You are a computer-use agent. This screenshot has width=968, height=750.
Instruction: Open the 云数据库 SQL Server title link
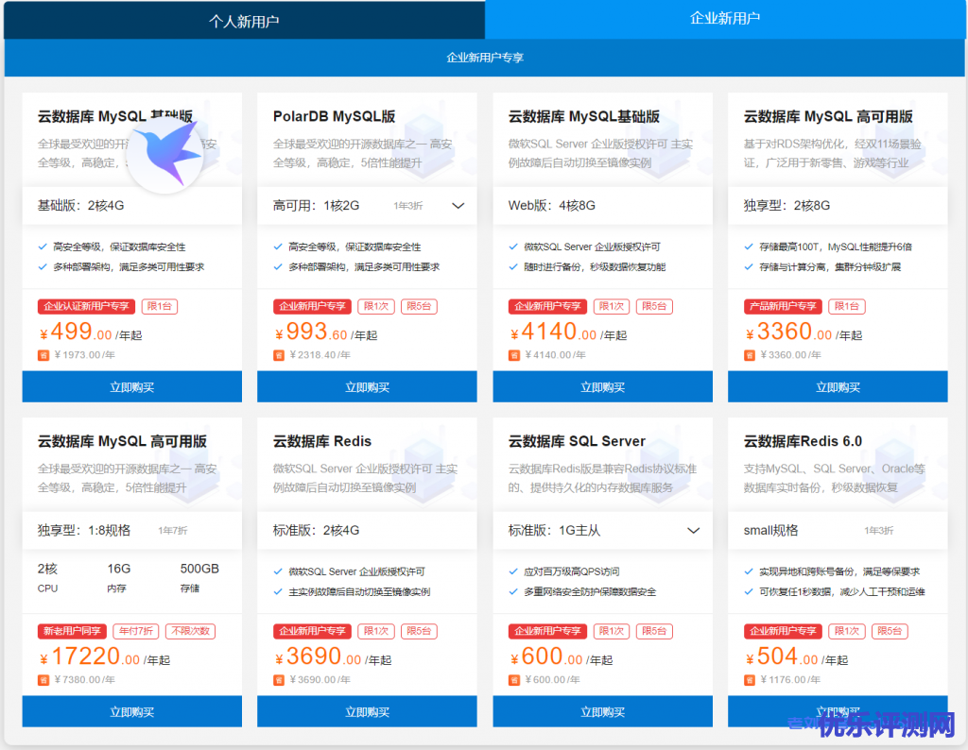[577, 441]
